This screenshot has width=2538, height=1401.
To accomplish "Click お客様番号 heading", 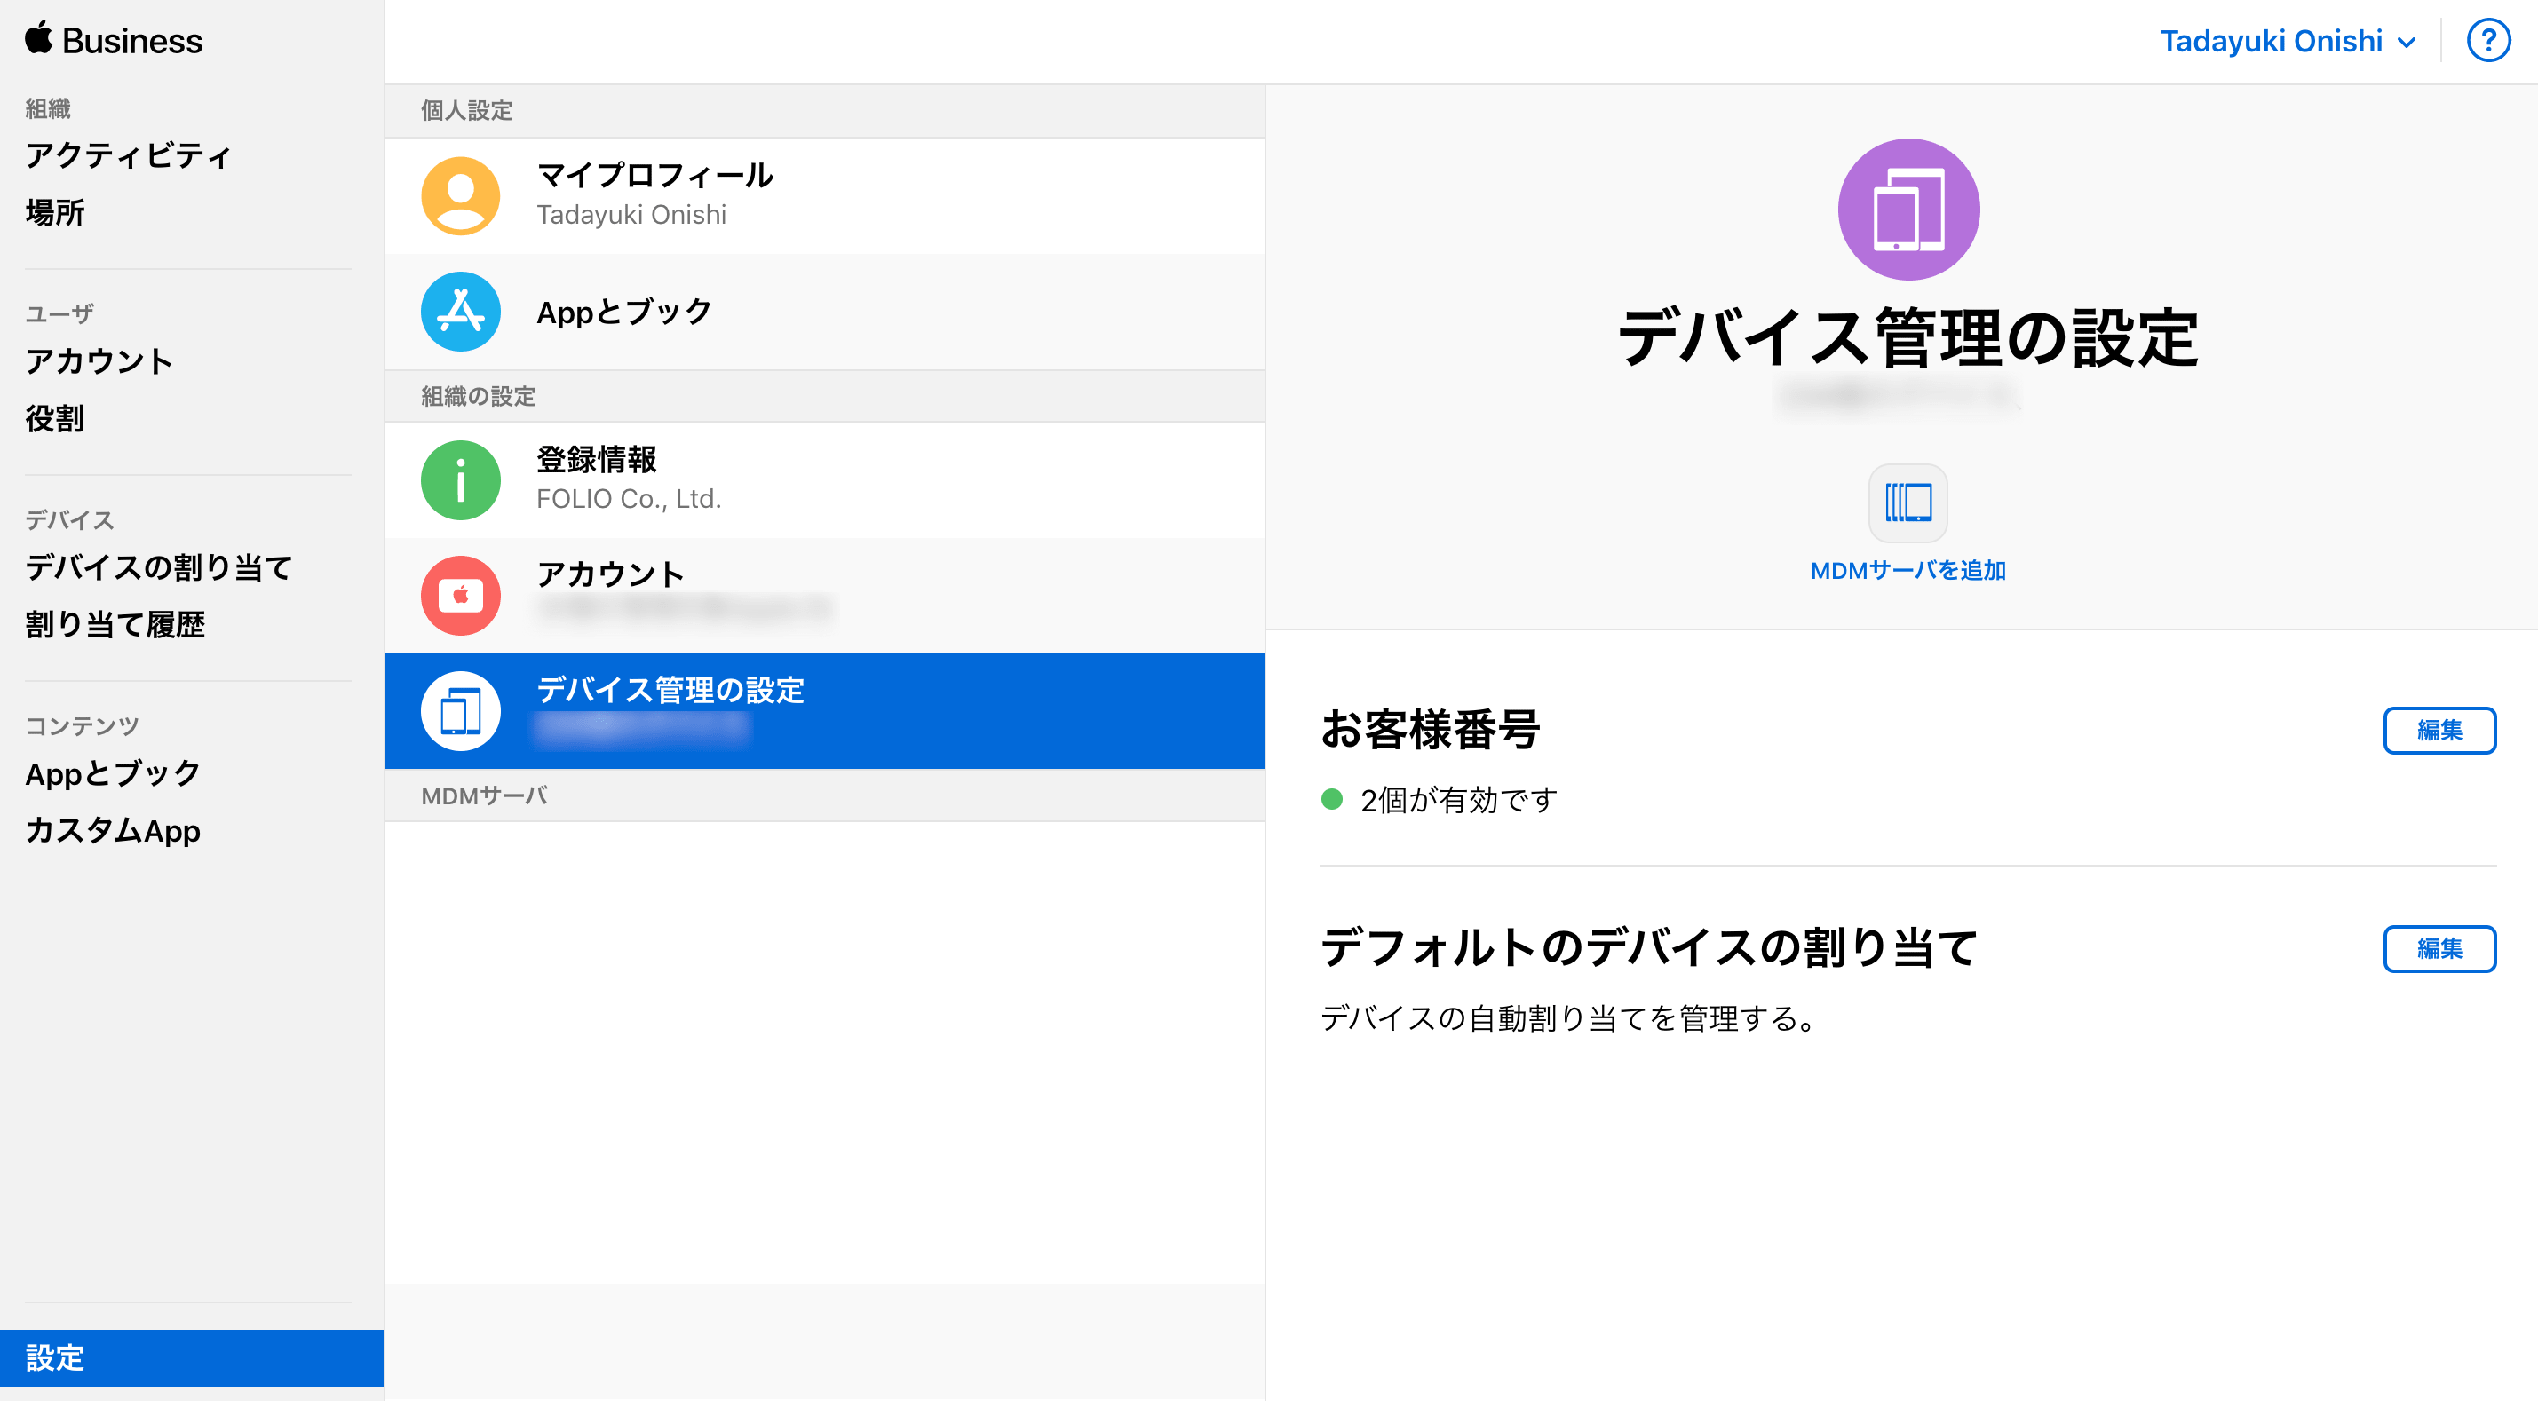I will click(x=1431, y=730).
